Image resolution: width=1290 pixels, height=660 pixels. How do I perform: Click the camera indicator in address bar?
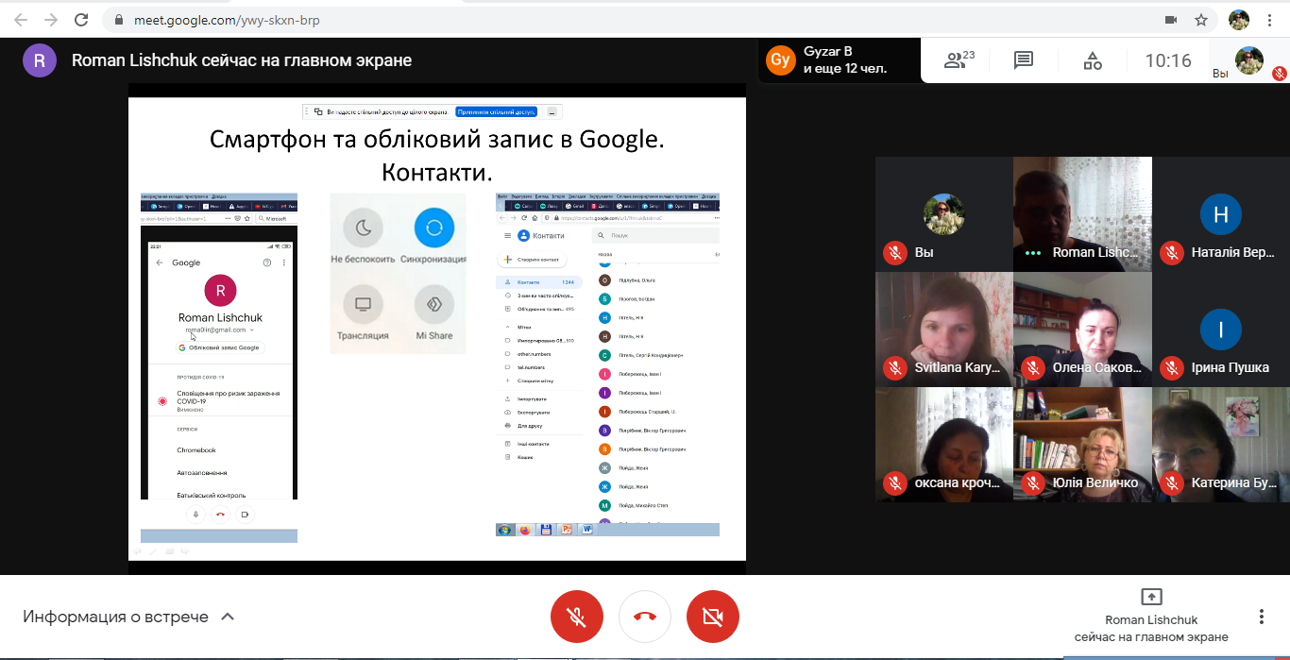click(x=1171, y=20)
